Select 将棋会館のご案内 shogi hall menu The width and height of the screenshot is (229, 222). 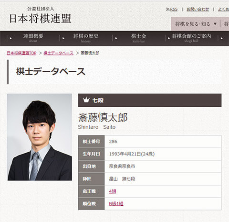click(191, 38)
